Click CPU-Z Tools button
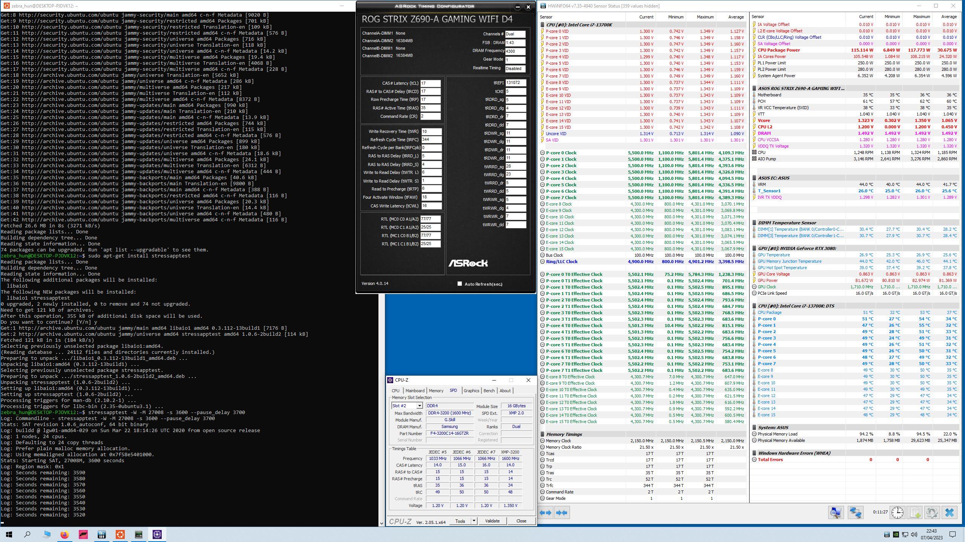The image size is (965, 542). pyautogui.click(x=460, y=521)
